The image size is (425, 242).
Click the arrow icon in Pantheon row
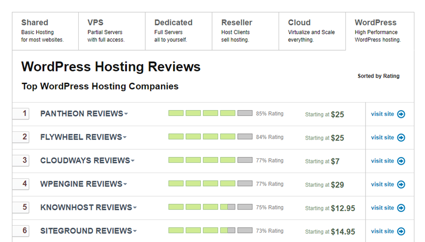[401, 114]
